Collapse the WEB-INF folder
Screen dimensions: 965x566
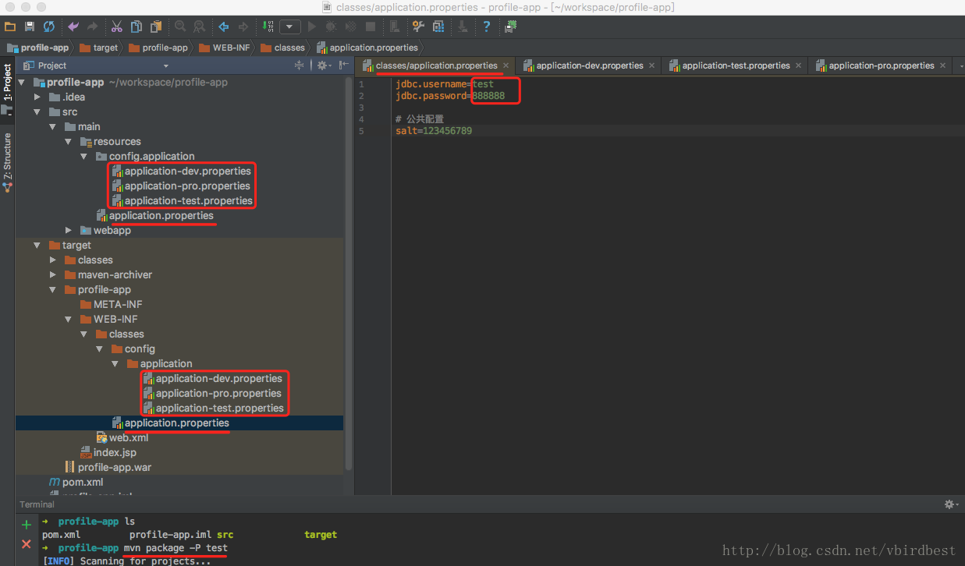point(69,320)
